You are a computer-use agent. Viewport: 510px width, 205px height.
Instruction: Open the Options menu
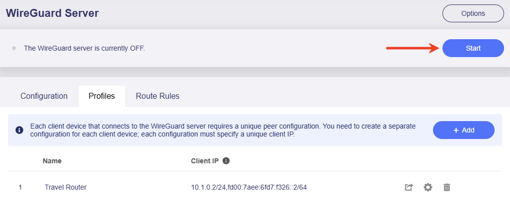tap(473, 13)
